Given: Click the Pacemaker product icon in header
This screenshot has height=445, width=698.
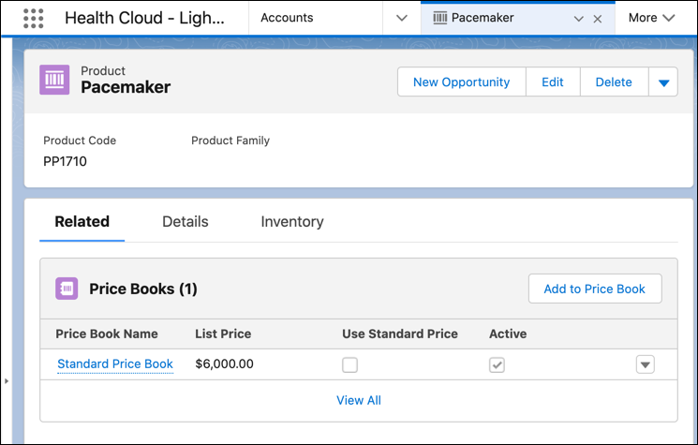Looking at the screenshot, I should point(55,81).
